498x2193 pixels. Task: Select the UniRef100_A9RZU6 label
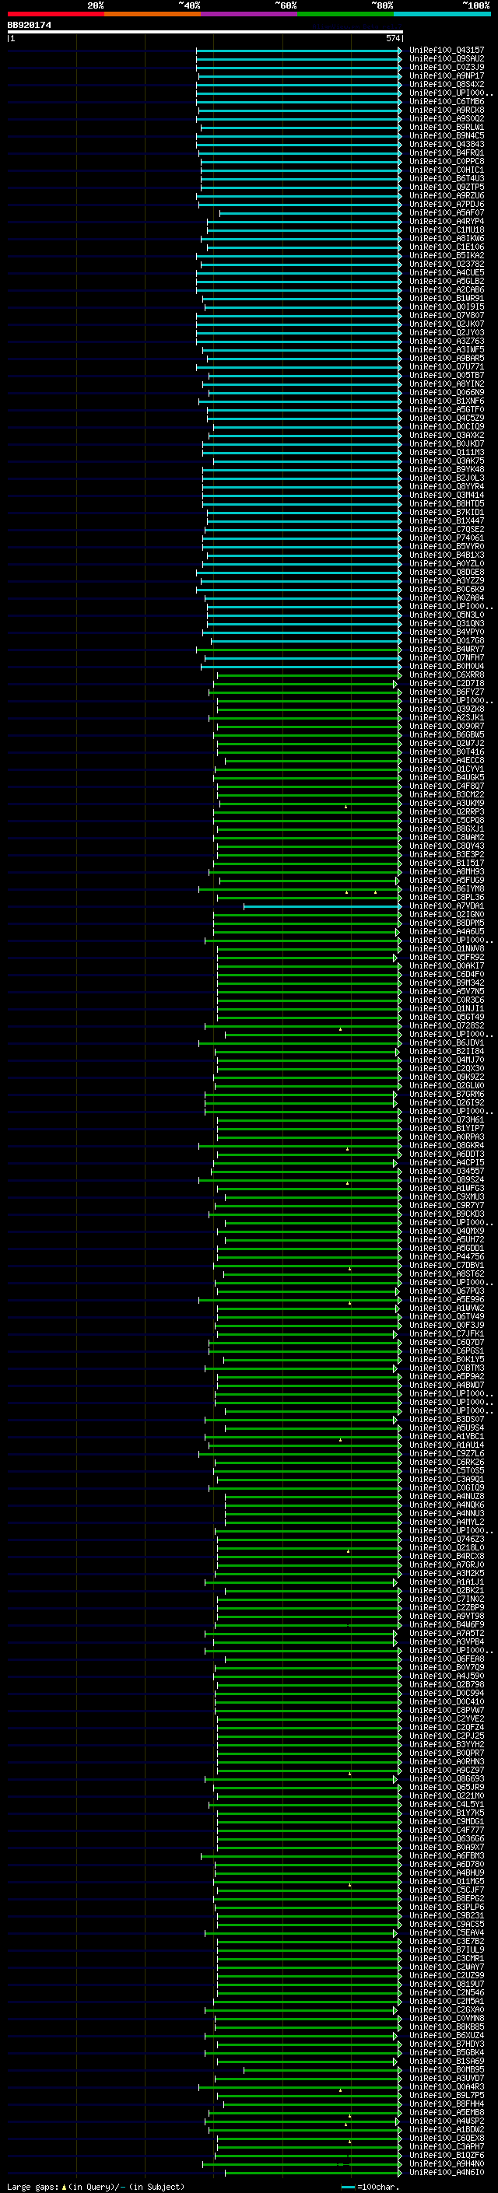point(447,196)
